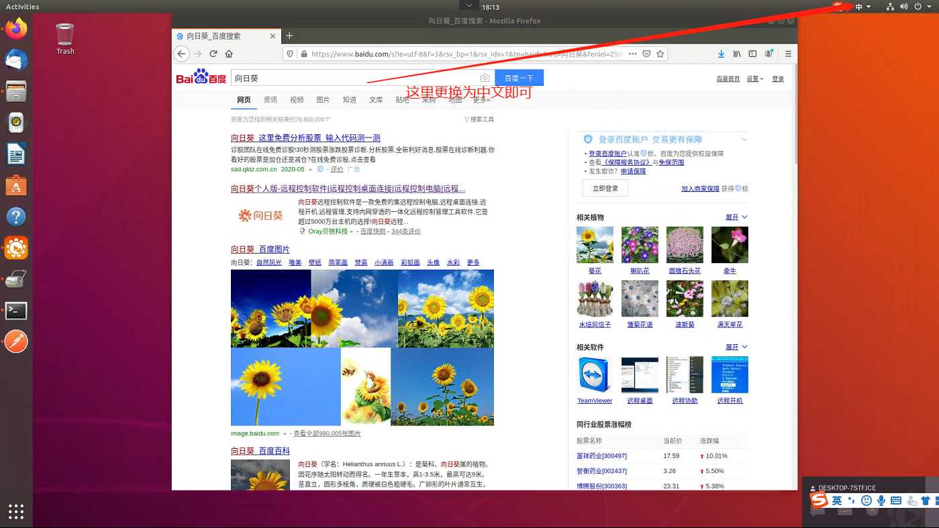939x528 pixels.
Task: Open 葵花 plant thumbnail
Action: (x=595, y=245)
